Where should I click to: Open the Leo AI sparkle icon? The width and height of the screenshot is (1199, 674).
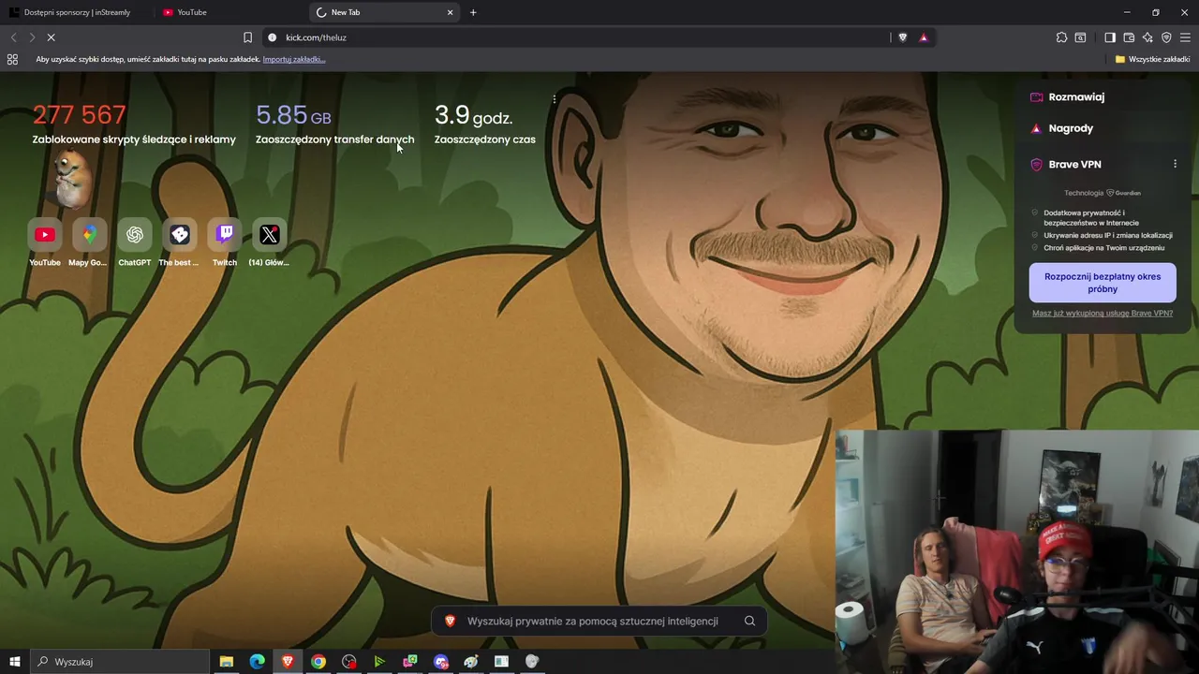coord(1147,37)
